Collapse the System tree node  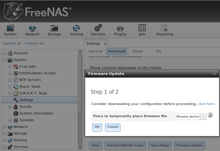click(x=4, y=60)
